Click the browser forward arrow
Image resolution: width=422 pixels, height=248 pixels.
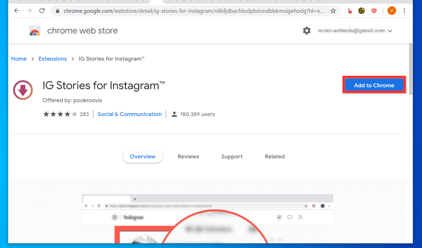coord(29,11)
